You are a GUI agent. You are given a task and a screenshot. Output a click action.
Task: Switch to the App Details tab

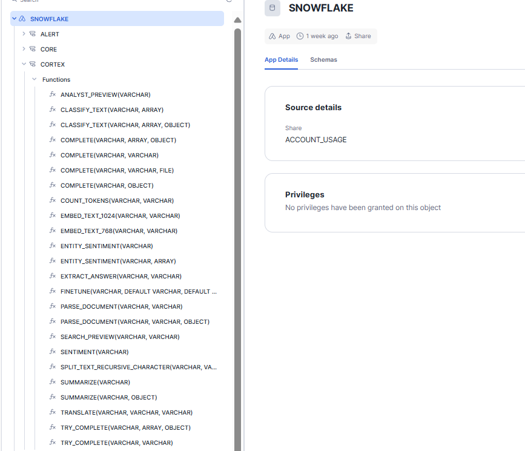pos(281,59)
